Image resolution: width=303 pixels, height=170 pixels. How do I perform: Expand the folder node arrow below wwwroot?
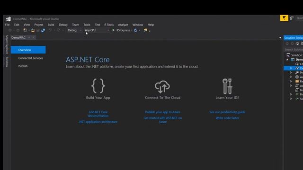click(x=291, y=81)
